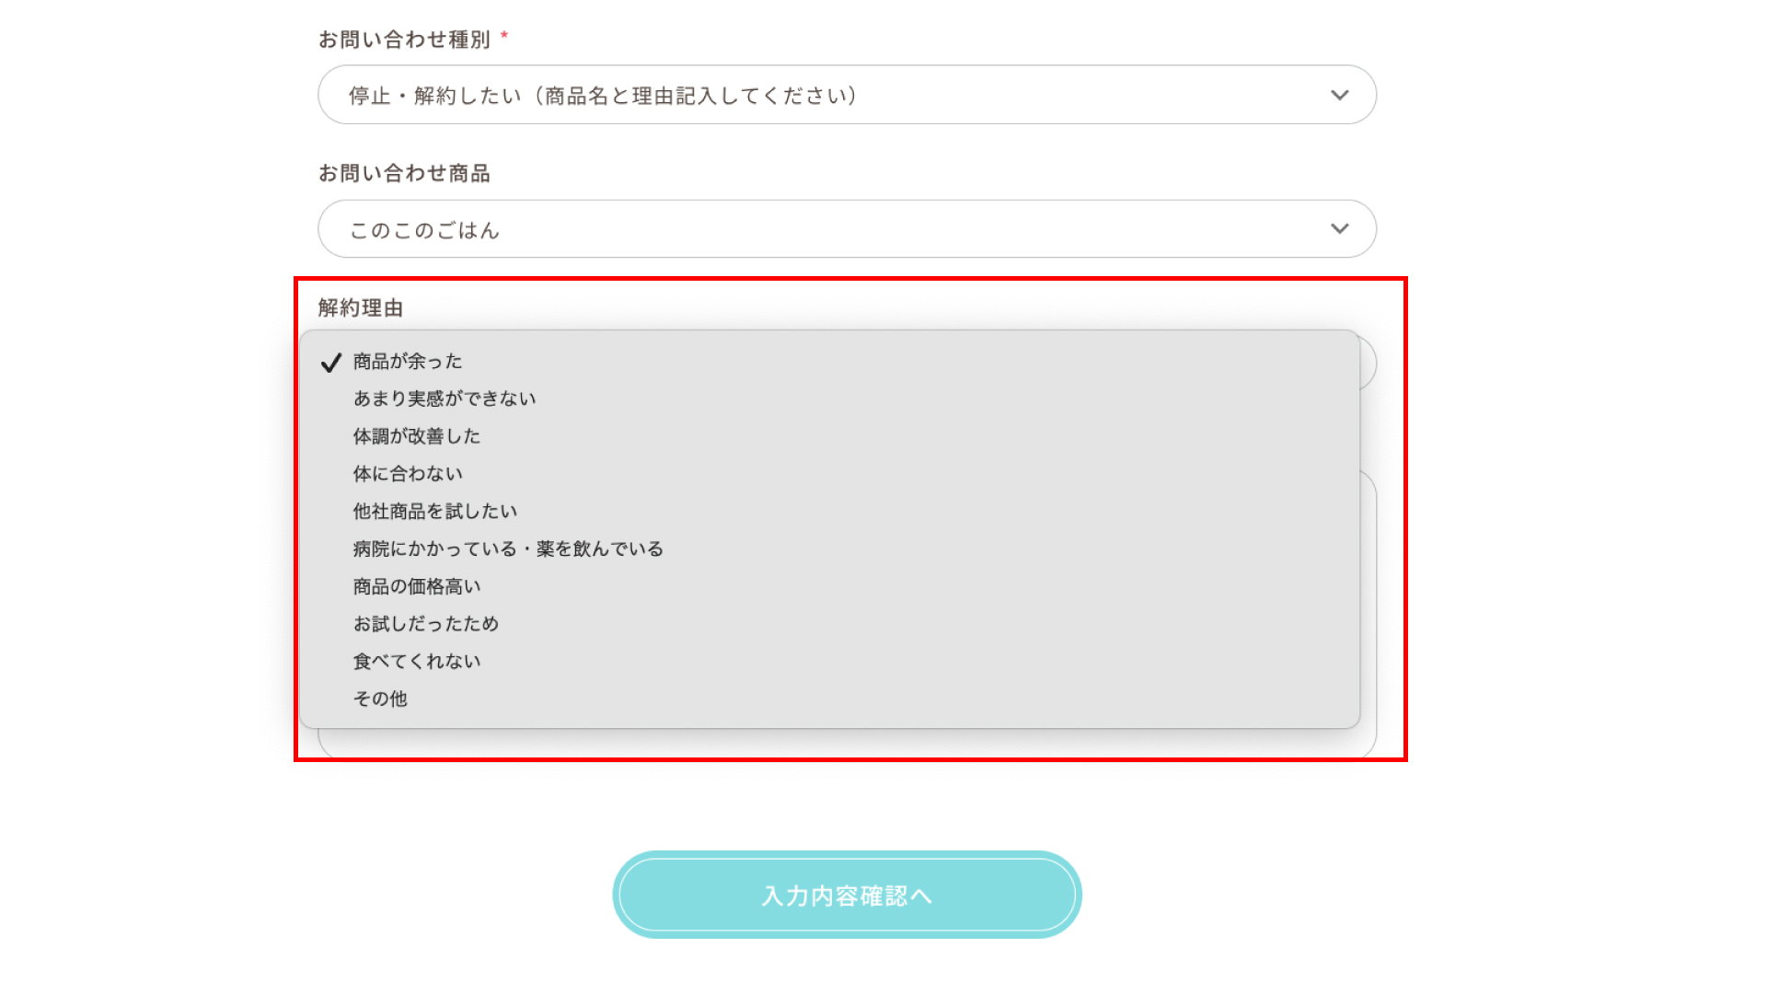Pick 食べてくれない from dropdown list

pyautogui.click(x=829, y=662)
